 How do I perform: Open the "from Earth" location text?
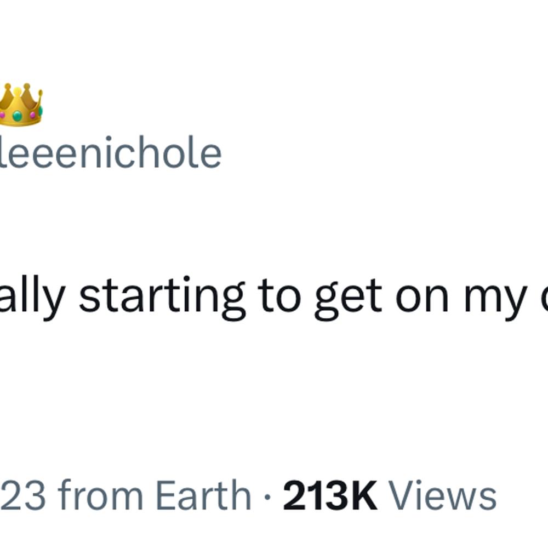click(x=155, y=495)
